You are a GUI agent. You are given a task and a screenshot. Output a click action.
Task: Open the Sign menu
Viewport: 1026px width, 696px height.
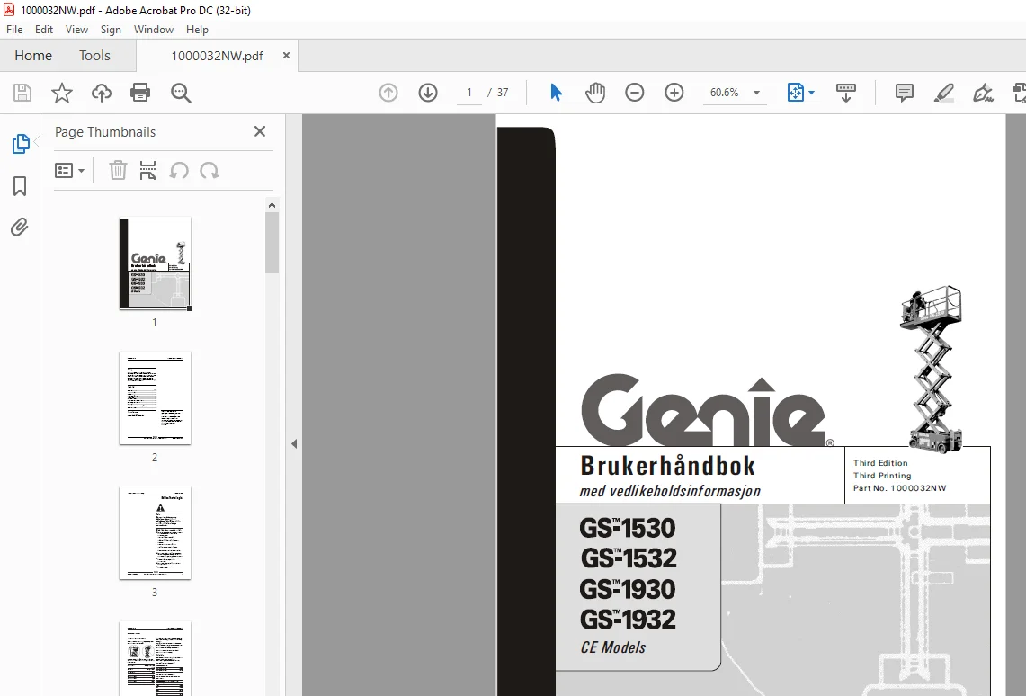coord(111,30)
